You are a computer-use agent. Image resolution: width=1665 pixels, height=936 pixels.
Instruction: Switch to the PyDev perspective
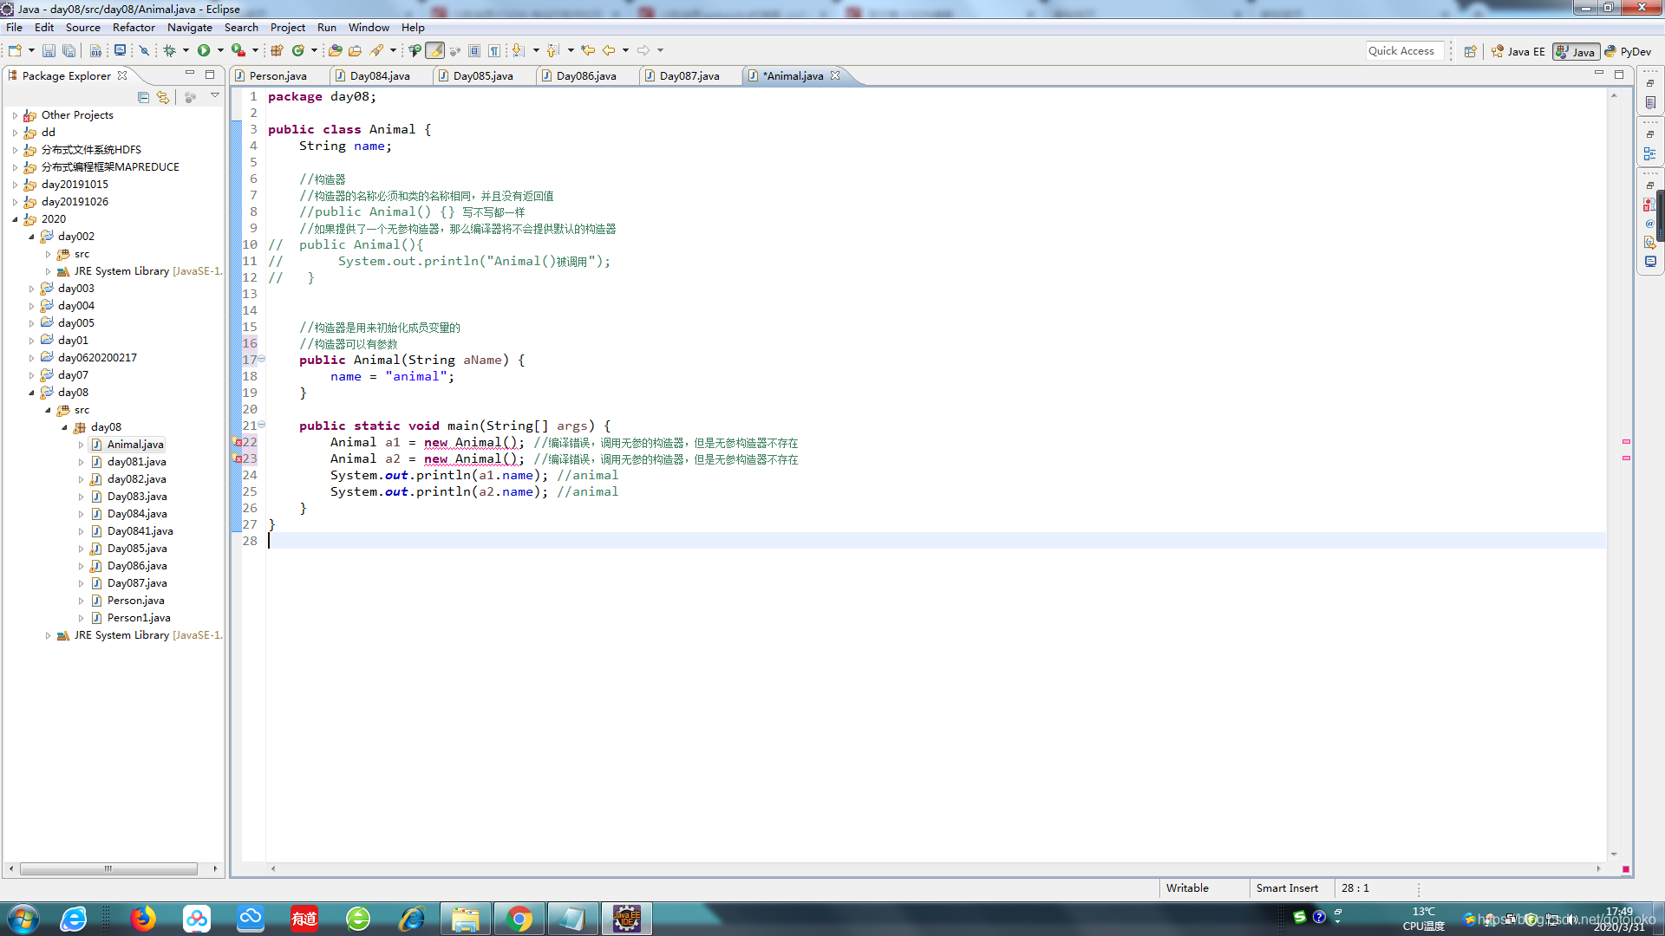coord(1629,52)
